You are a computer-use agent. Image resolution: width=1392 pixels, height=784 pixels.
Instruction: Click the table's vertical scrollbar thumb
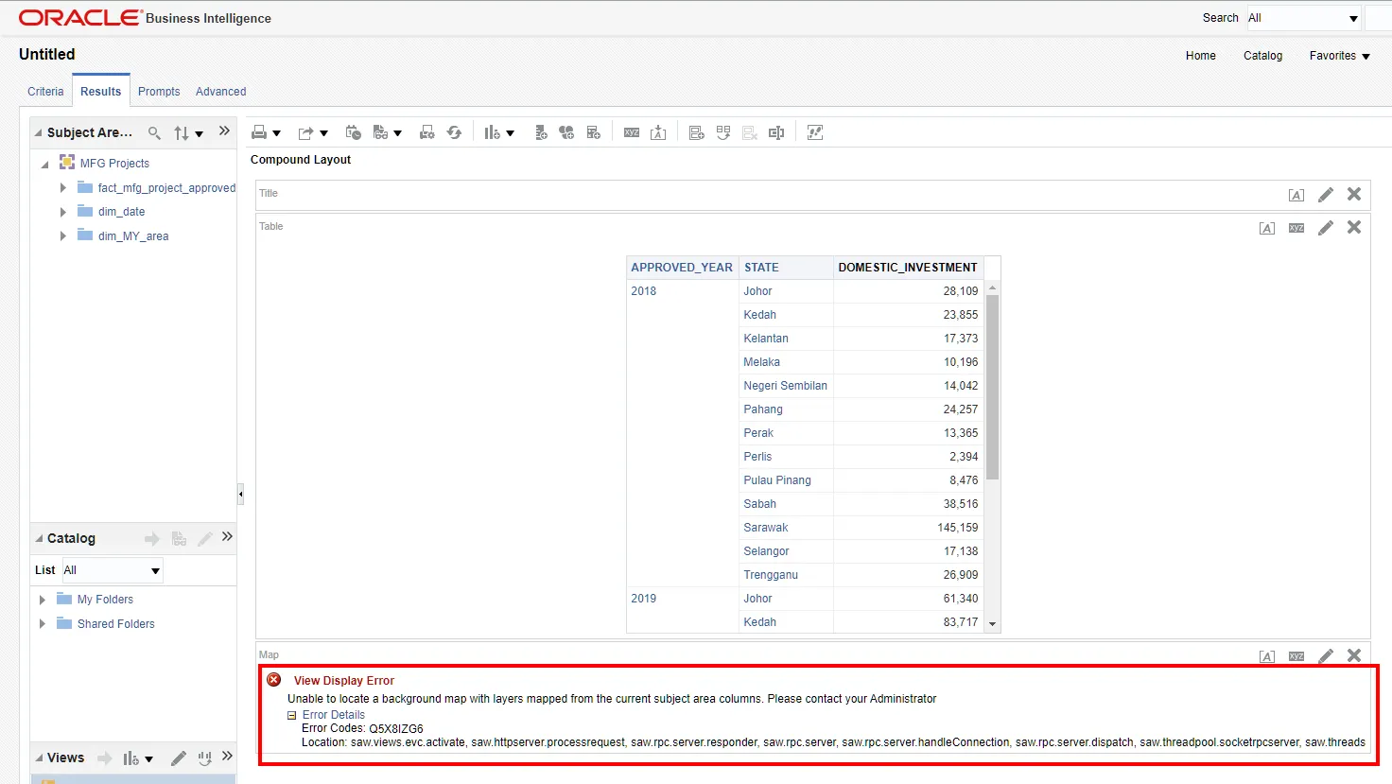coord(992,388)
